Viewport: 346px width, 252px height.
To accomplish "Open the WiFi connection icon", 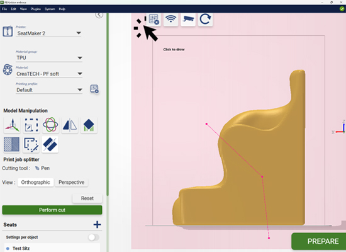I will tap(170, 20).
